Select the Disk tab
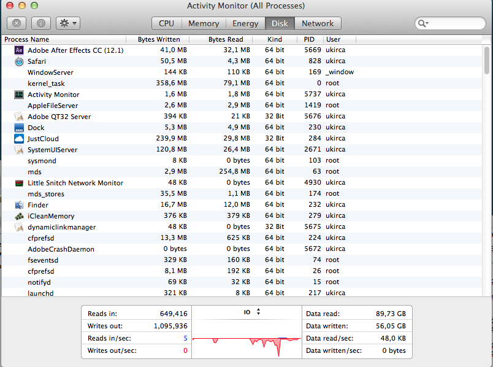The width and height of the screenshot is (493, 367). (280, 23)
